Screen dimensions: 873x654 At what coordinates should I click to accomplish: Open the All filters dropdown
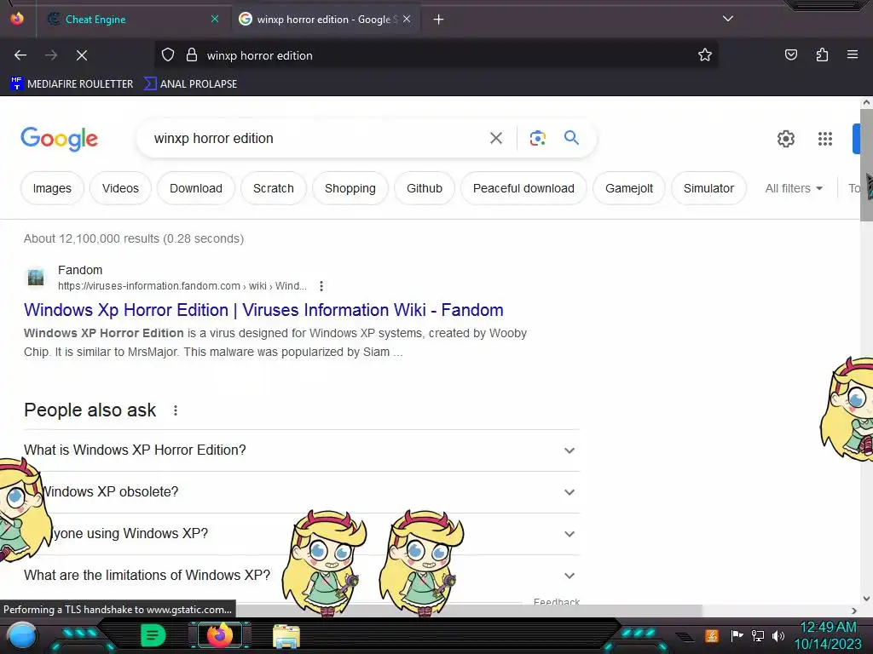[794, 188]
